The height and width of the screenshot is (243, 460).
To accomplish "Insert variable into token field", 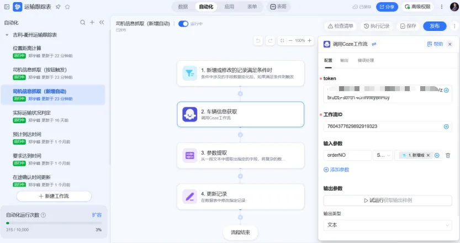I will (446, 91).
